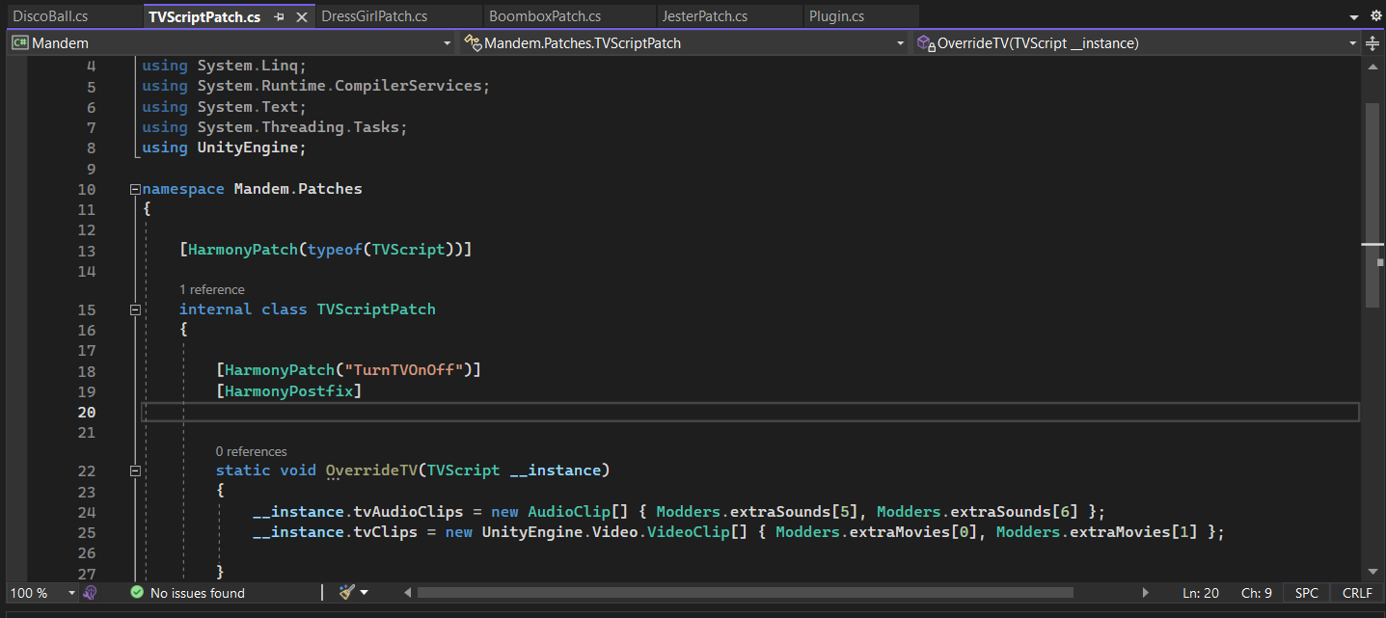Show the list of open document tabs
The height and width of the screenshot is (618, 1386).
(x=1353, y=17)
